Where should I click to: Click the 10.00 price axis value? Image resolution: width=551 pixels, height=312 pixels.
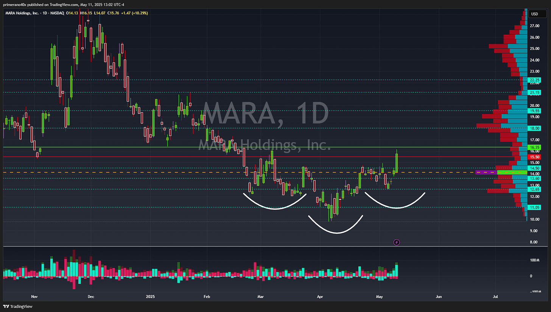(535, 219)
